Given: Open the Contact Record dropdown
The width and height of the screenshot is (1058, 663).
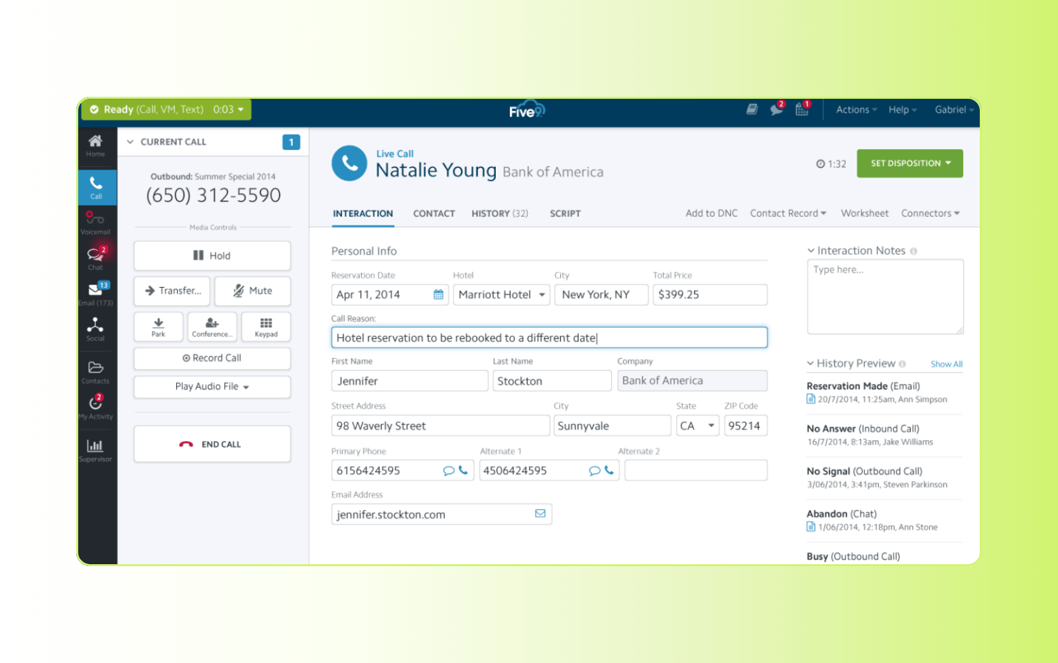Looking at the screenshot, I should (x=788, y=213).
